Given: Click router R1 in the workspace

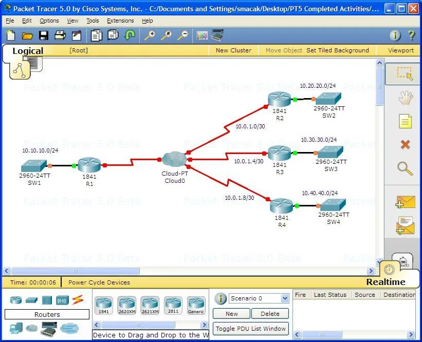Looking at the screenshot, I should coord(89,165).
